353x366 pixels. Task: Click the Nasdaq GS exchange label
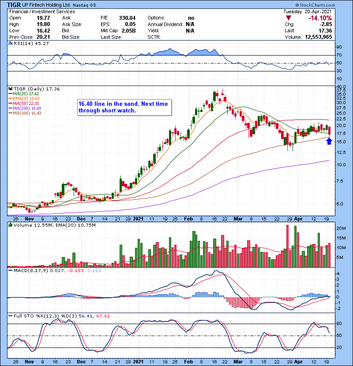click(x=84, y=5)
